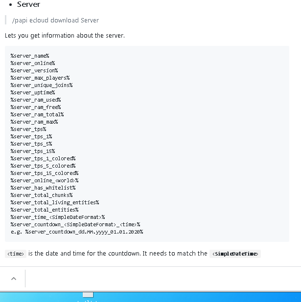
Task: Click the %server_version% placeholder
Action: tap(34, 70)
